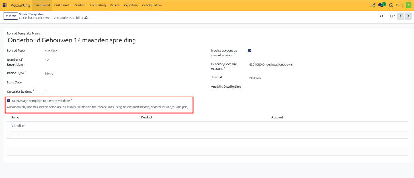Open the chat messages icon

point(382,5)
